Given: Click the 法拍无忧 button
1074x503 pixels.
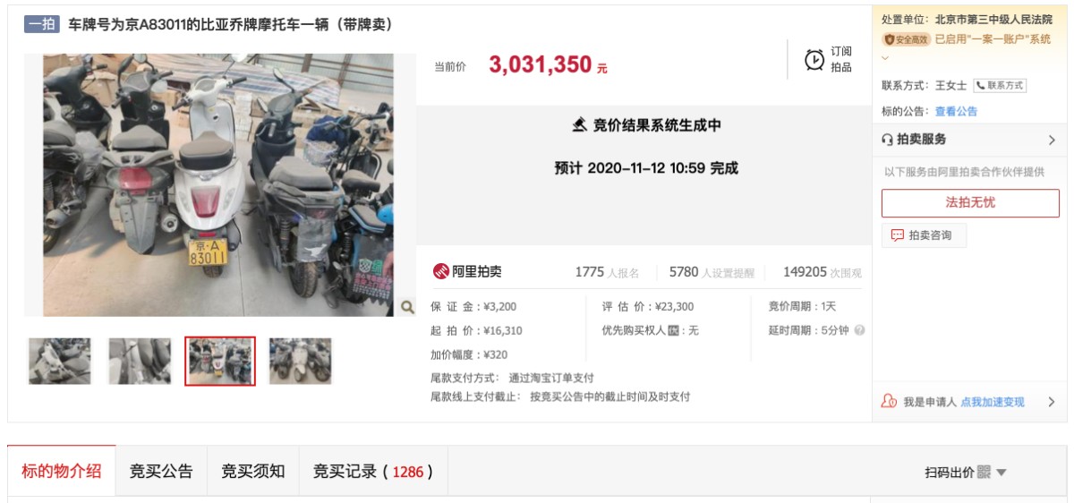Looking at the screenshot, I should coord(970,203).
